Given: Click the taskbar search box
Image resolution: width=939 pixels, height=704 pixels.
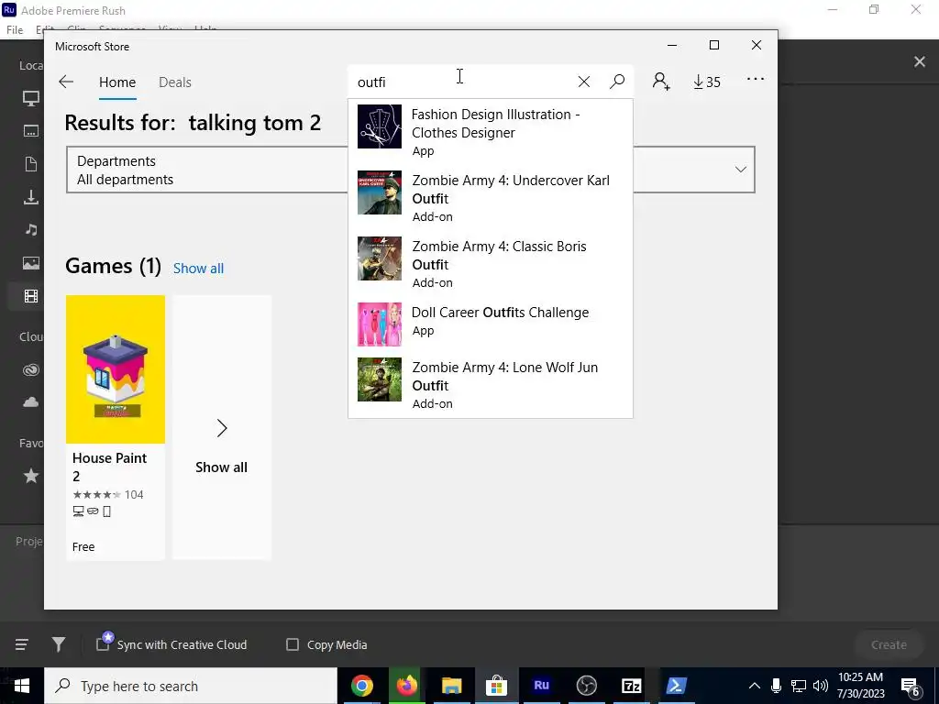Looking at the screenshot, I should (191, 686).
